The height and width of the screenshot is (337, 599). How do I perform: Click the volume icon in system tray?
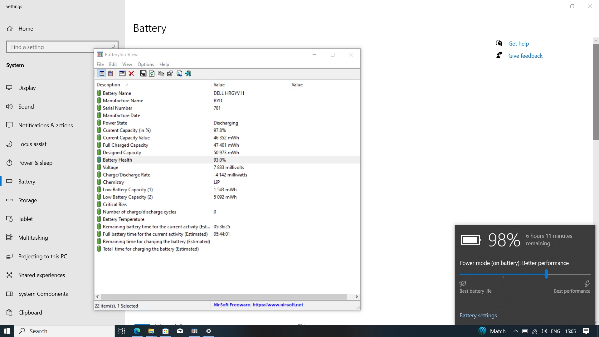tap(544, 331)
